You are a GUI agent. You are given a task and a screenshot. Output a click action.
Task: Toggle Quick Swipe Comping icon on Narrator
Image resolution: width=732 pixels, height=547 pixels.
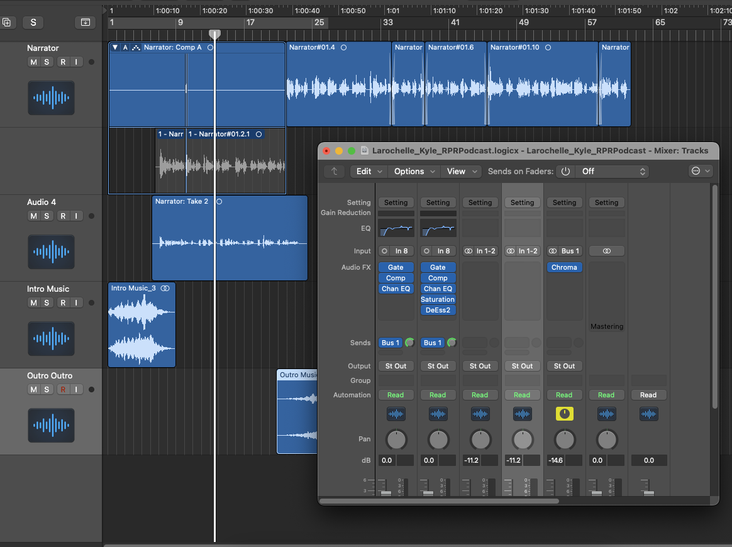pyautogui.click(x=136, y=48)
